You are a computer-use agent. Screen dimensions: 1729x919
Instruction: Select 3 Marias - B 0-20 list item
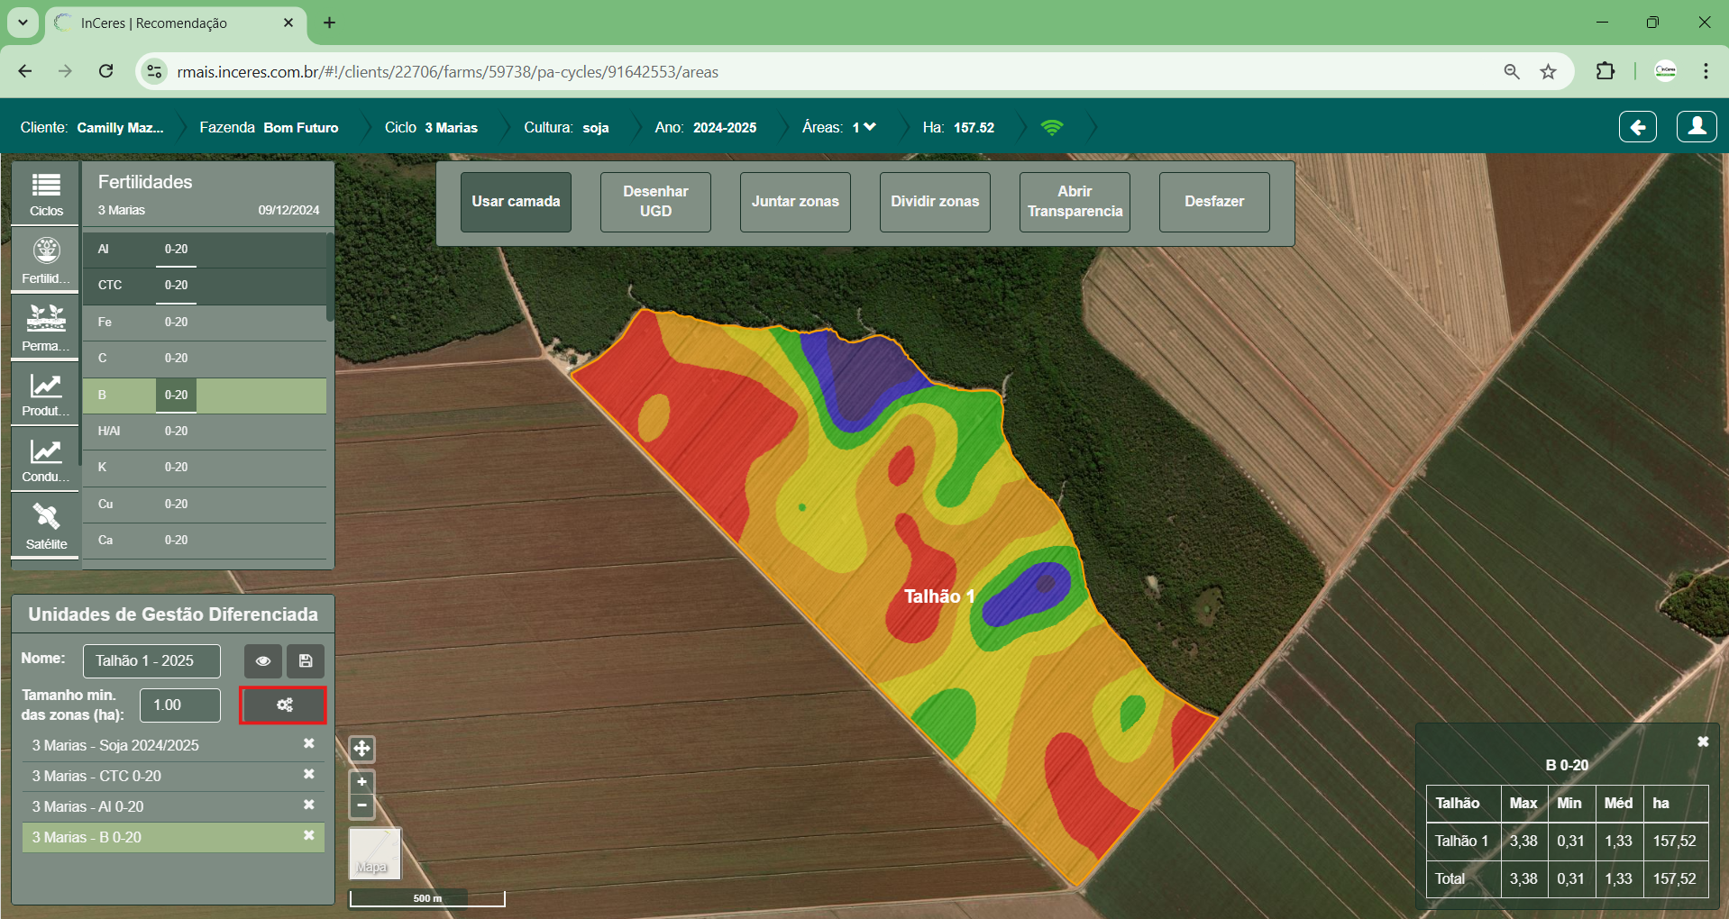tap(173, 837)
